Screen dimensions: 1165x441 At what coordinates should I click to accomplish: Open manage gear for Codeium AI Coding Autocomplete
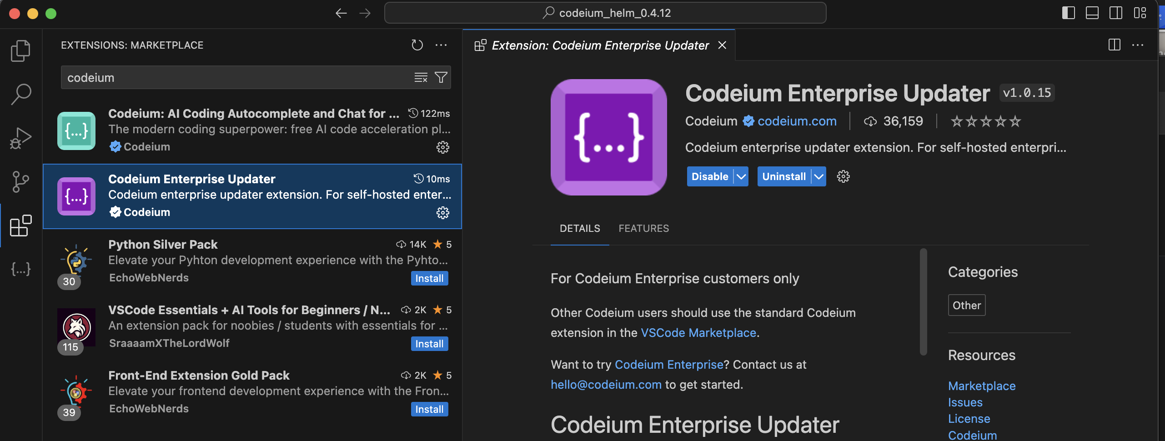coord(443,147)
